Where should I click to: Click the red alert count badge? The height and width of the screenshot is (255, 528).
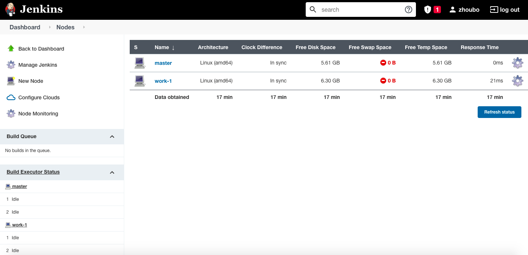point(437,10)
